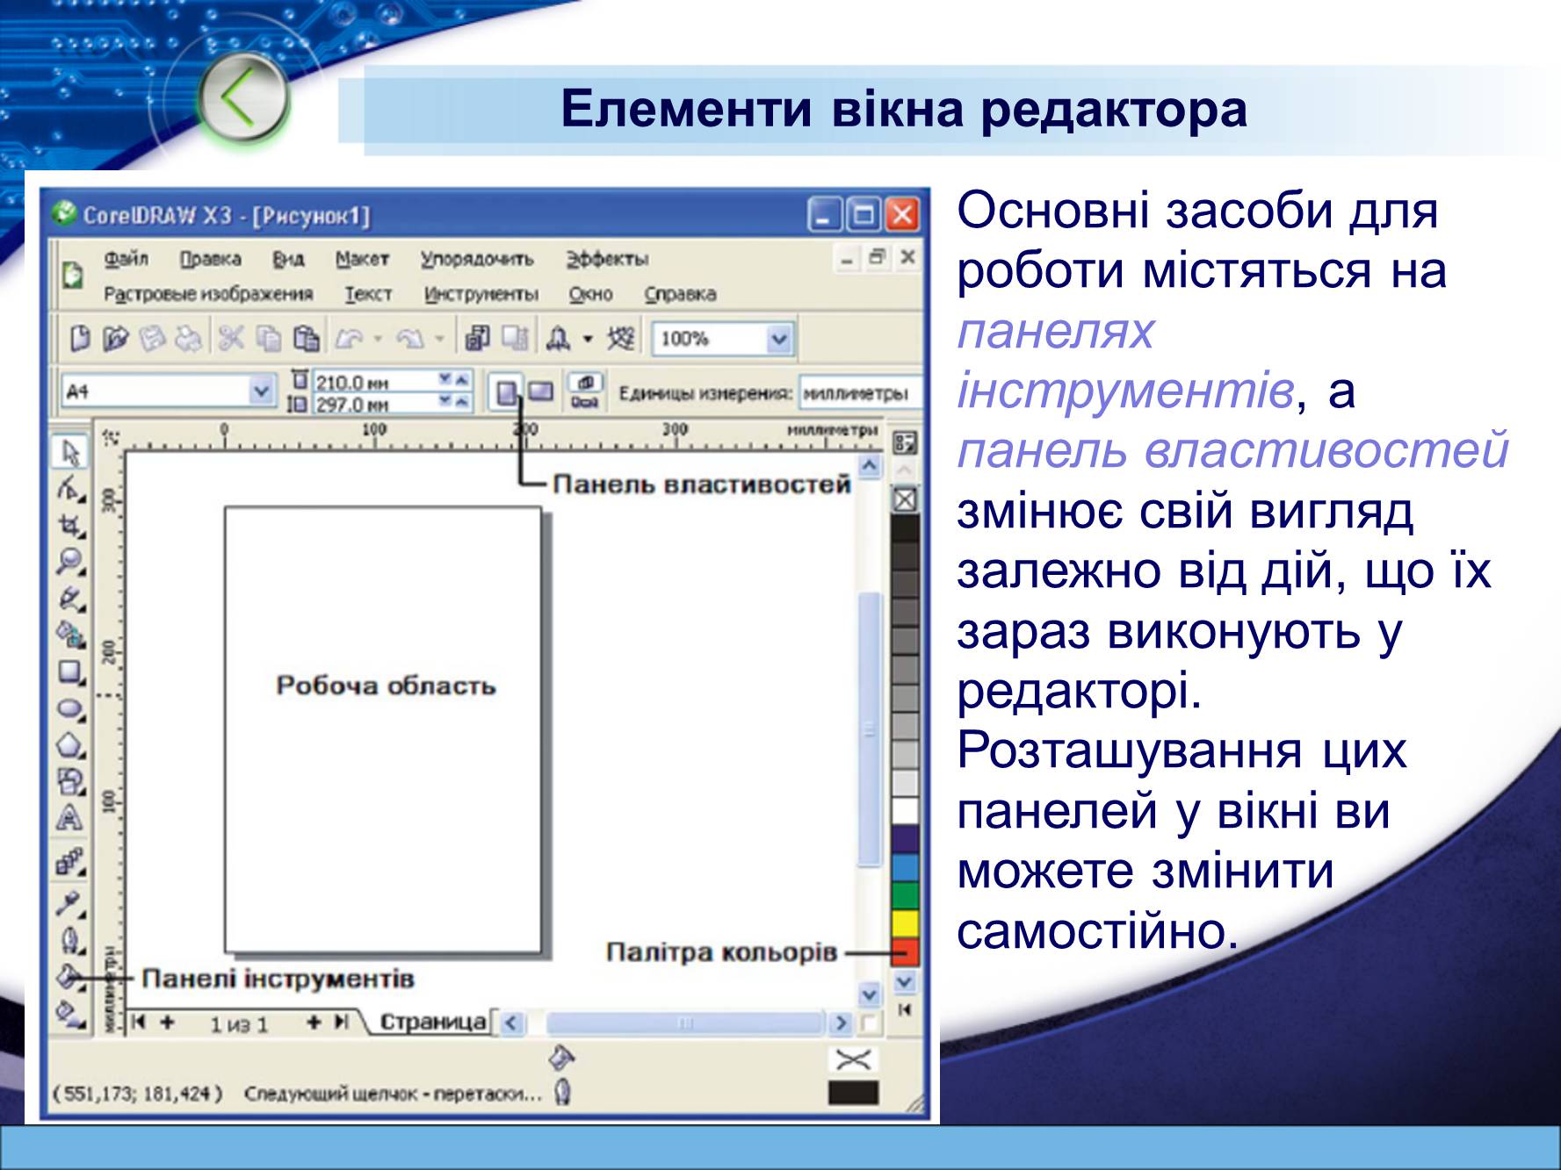
Task: Click the Application launcher icon
Action: 559,338
